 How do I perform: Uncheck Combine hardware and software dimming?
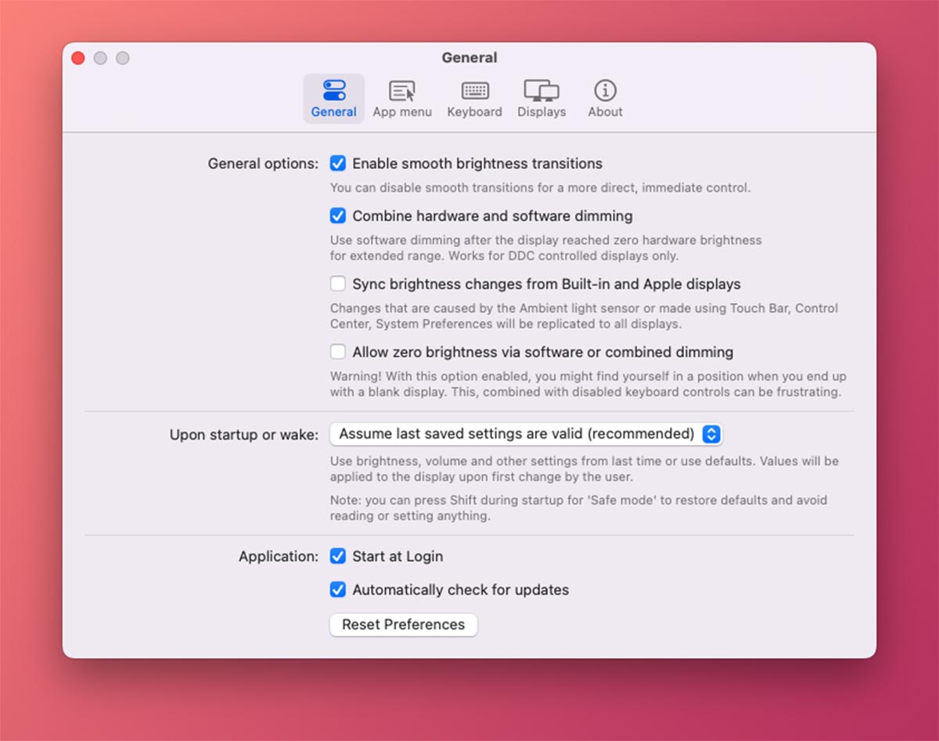tap(338, 215)
